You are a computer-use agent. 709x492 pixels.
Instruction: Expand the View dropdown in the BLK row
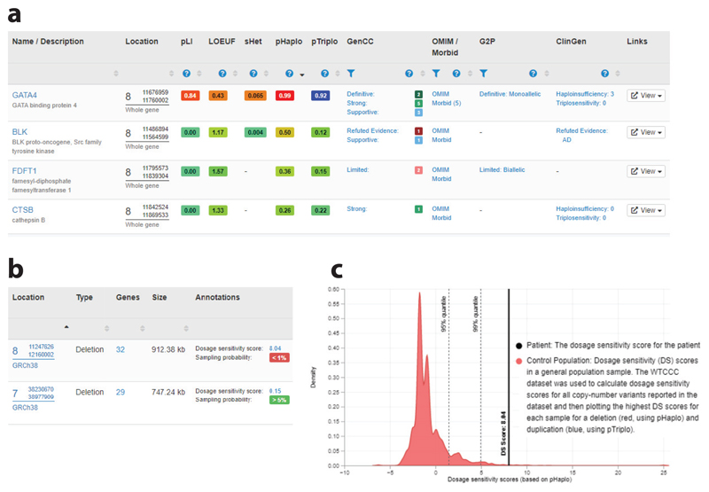click(646, 133)
